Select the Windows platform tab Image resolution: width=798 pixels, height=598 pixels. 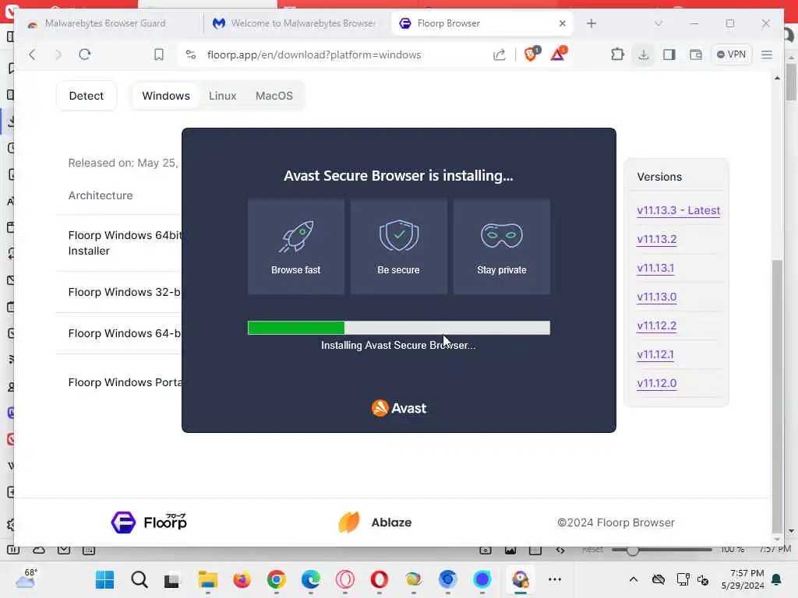(166, 96)
